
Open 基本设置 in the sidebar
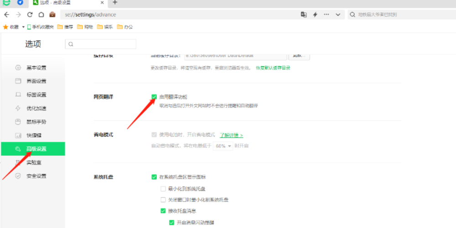click(x=33, y=68)
